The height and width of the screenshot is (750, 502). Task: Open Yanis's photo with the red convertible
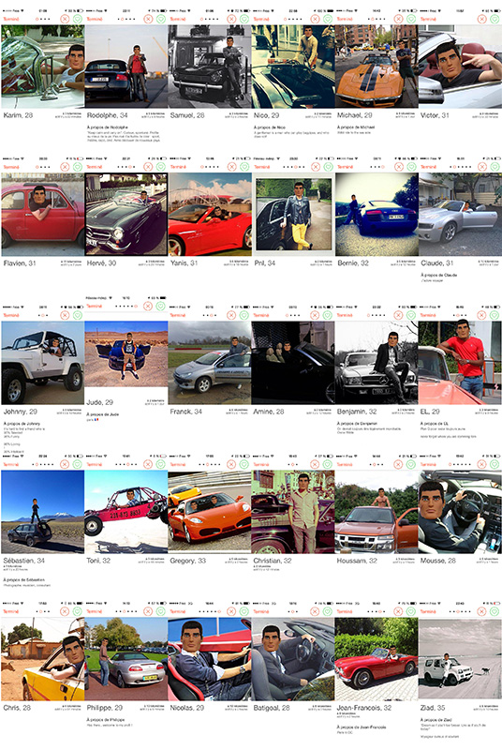click(x=210, y=215)
